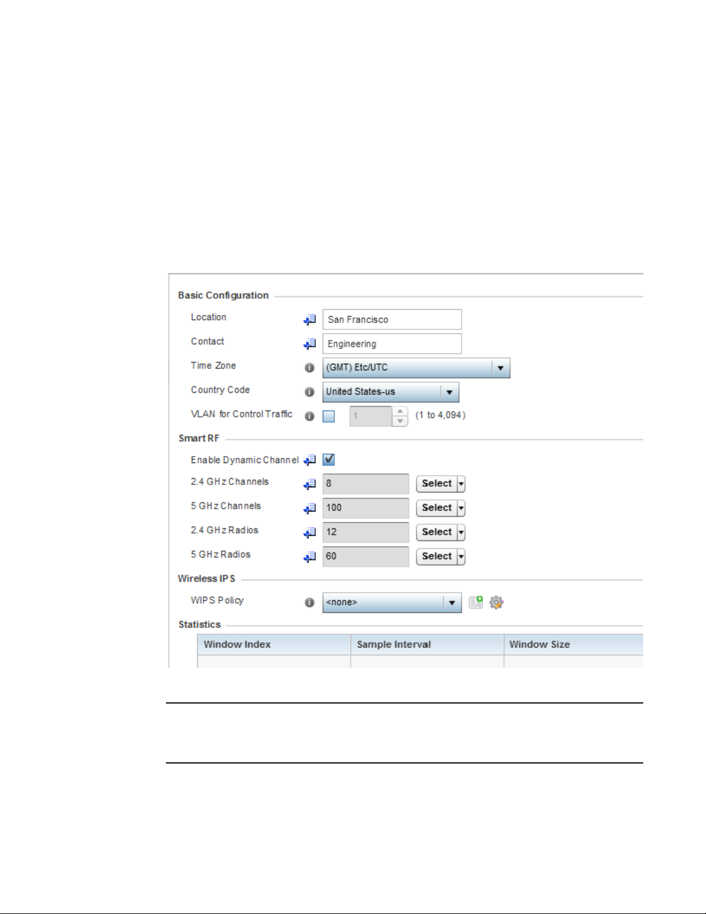Click override icon for 2.4 GHz Radios
The width and height of the screenshot is (706, 914).
coord(310,533)
